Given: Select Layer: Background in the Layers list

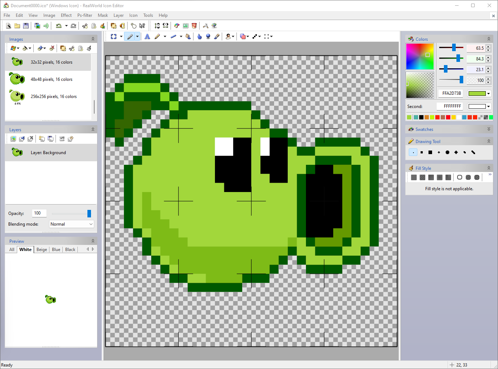Looking at the screenshot, I should click(51, 153).
